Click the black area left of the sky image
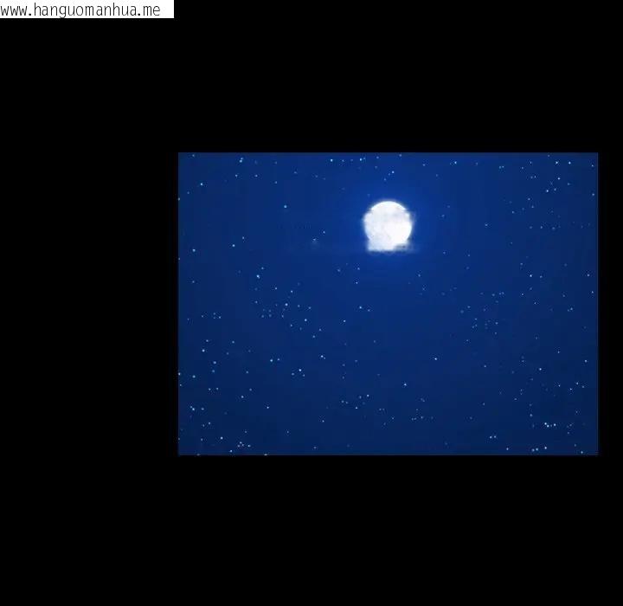The width and height of the screenshot is (623, 606). click(x=88, y=303)
